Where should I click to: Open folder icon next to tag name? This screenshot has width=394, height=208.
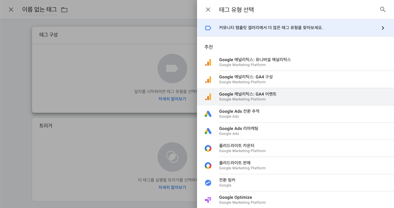[x=64, y=10]
